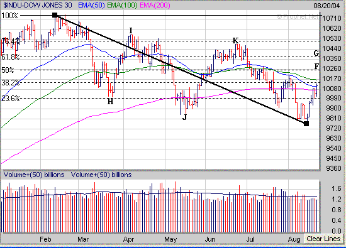Click the letter K annotation on the chart
This screenshot has height=248, width=346.
(236, 41)
